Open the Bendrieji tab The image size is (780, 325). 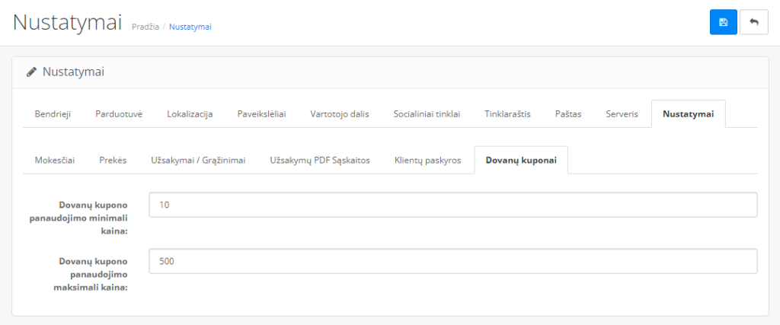[53, 114]
